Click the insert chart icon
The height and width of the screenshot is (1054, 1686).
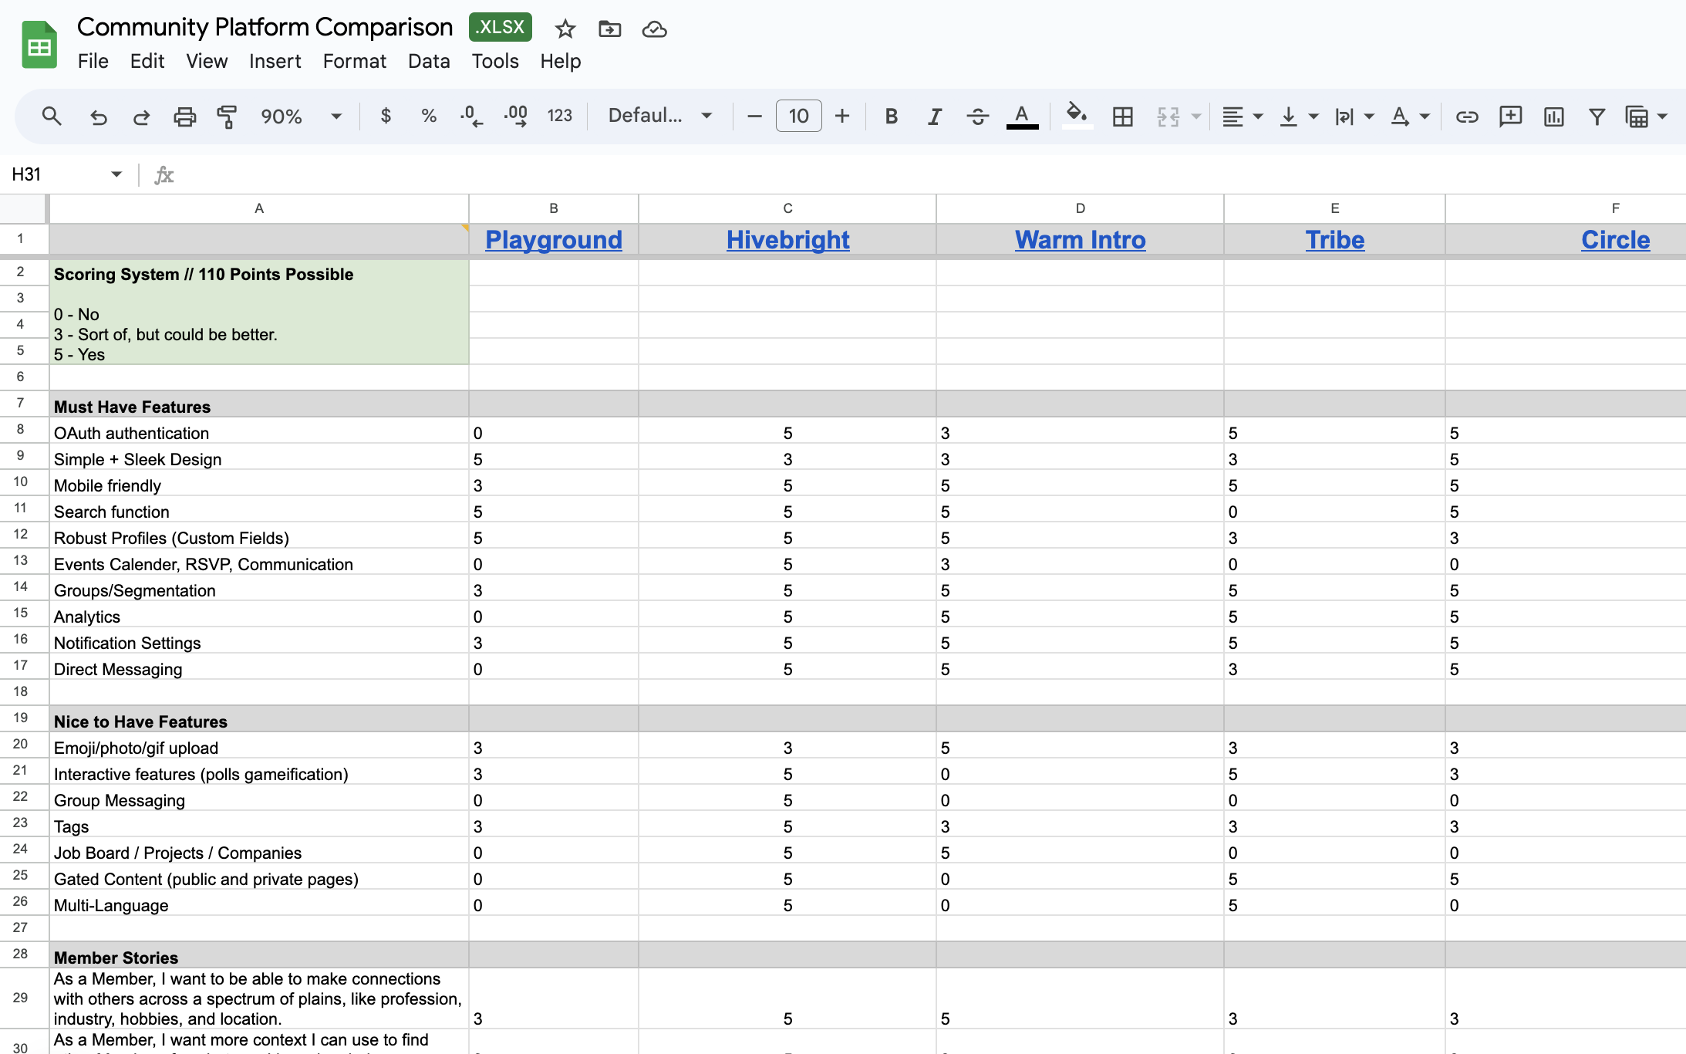pos(1553,117)
